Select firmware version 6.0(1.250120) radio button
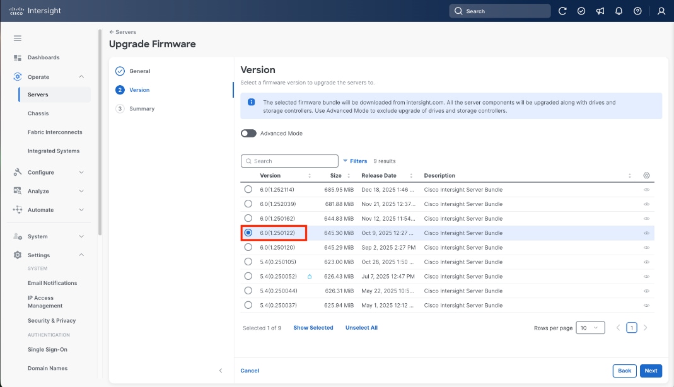Viewport: 674px width, 387px height. [x=248, y=248]
